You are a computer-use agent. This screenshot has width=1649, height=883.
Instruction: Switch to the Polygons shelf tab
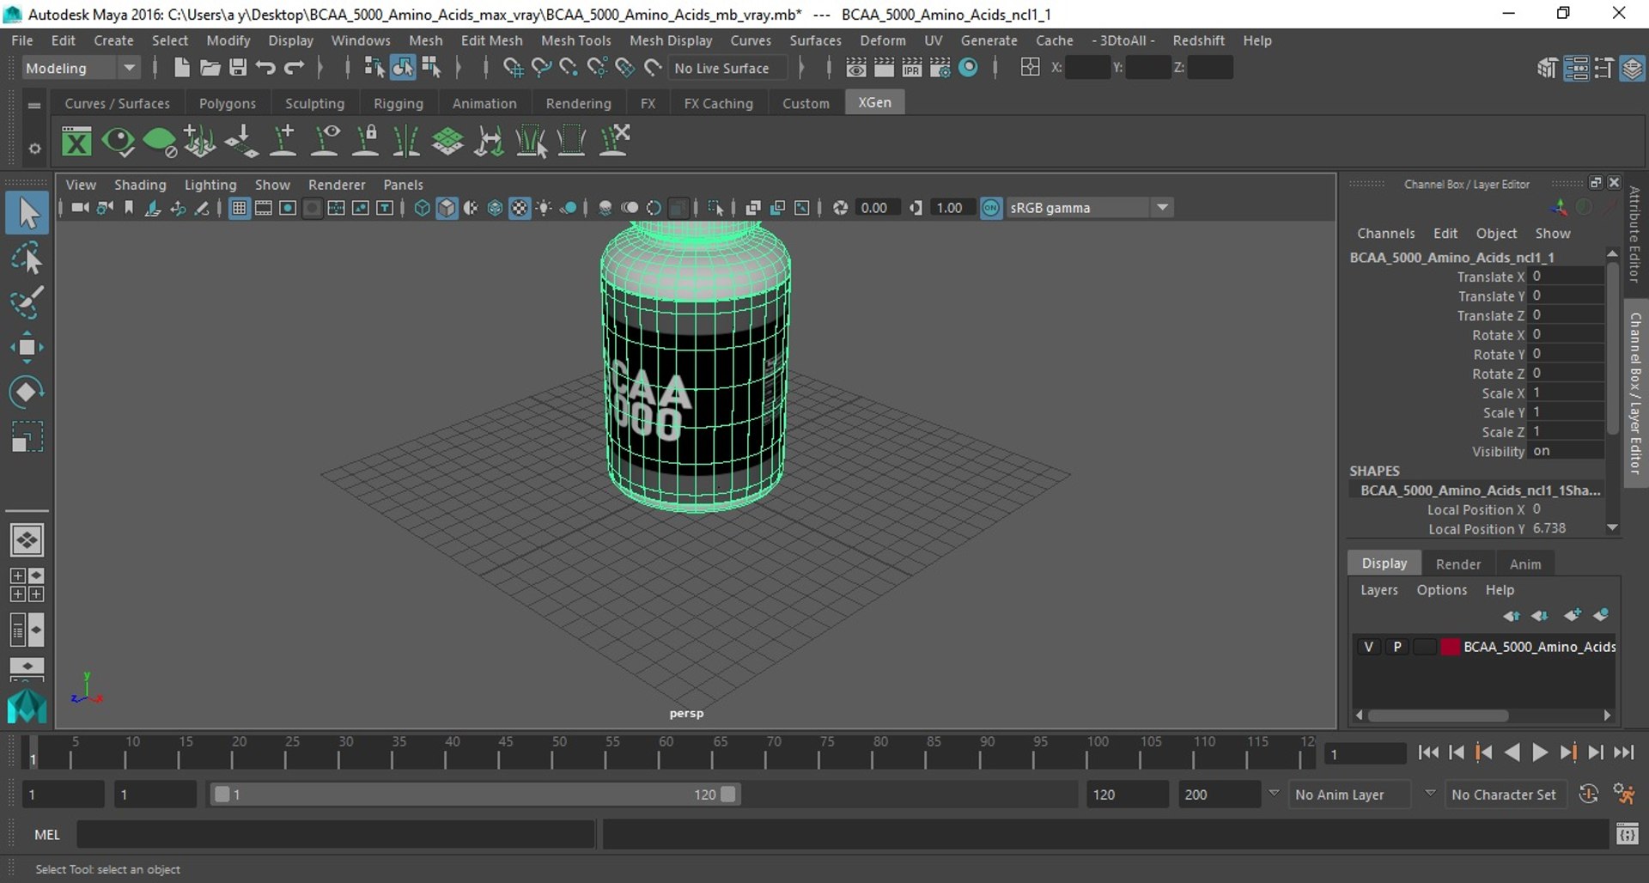tap(228, 103)
